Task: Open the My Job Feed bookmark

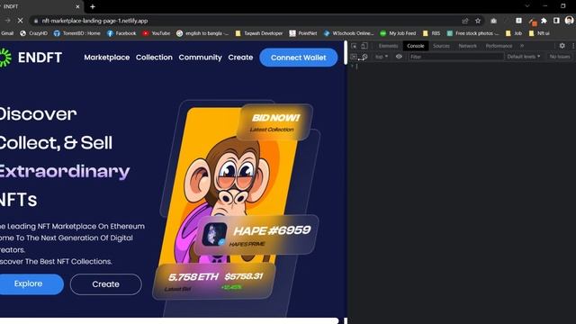Action: pyautogui.click(x=398, y=33)
